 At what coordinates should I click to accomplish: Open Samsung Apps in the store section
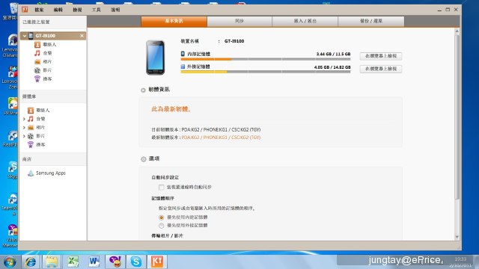(51, 173)
